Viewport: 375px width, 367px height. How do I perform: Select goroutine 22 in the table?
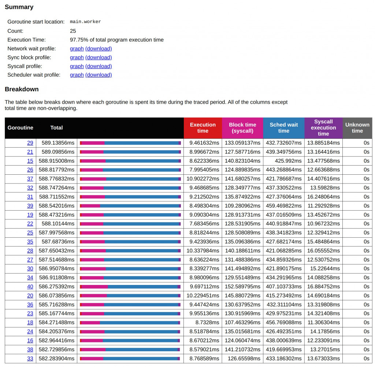click(x=30, y=224)
